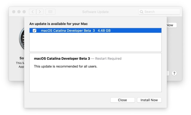Click the partially hidden Now button behind sheet
Image resolution: width=191 pixels, height=115 pixels.
tap(172, 25)
